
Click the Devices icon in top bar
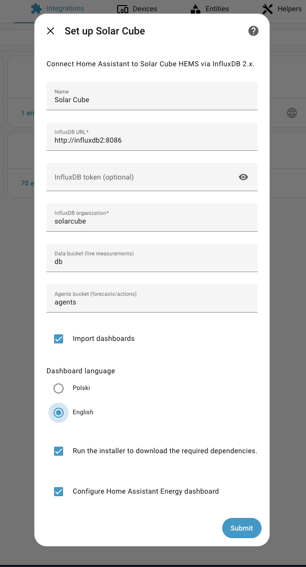pyautogui.click(x=123, y=9)
